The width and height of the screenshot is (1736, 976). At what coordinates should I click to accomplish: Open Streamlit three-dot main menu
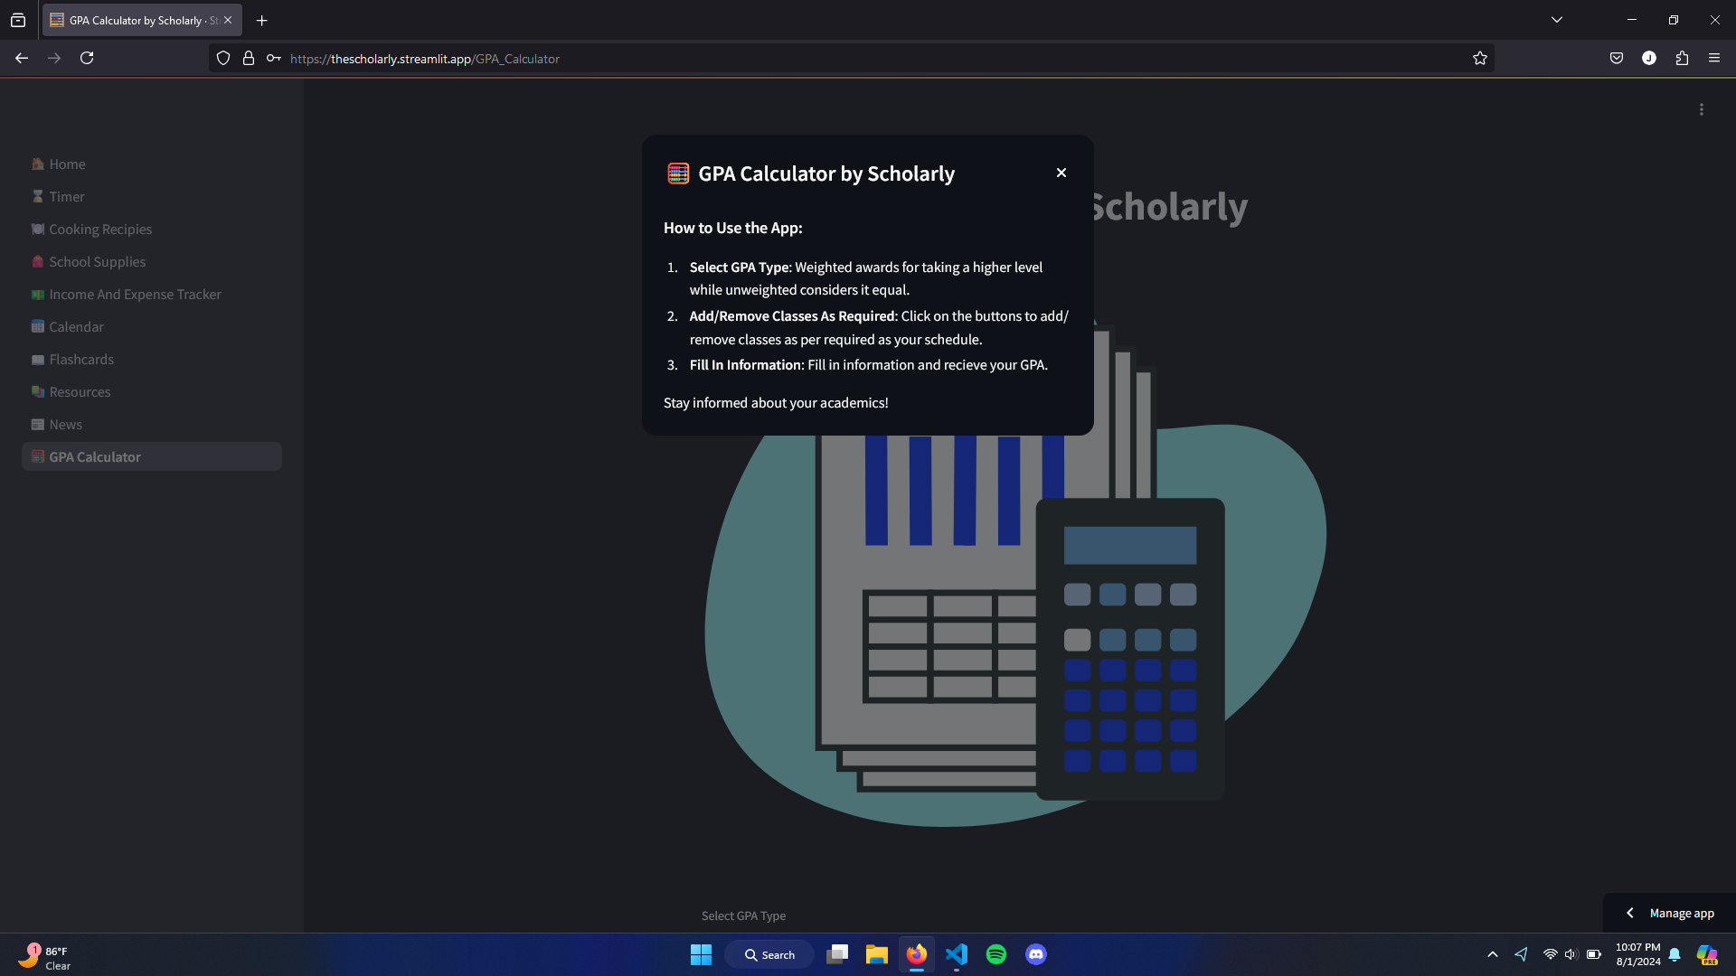[1701, 109]
